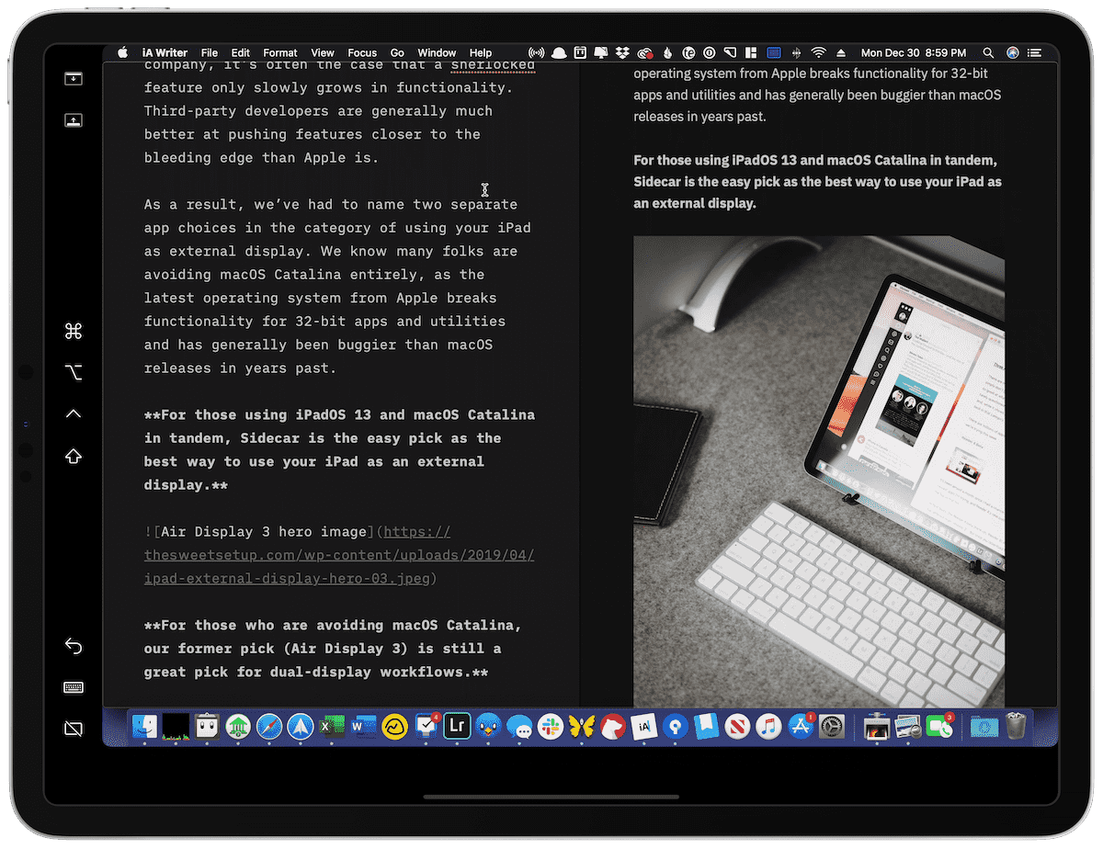
Task: Click the date and time Mon Dec 30
Action: [913, 53]
